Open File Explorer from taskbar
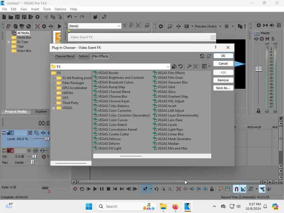The height and width of the screenshot is (213, 284). pyautogui.click(x=163, y=206)
